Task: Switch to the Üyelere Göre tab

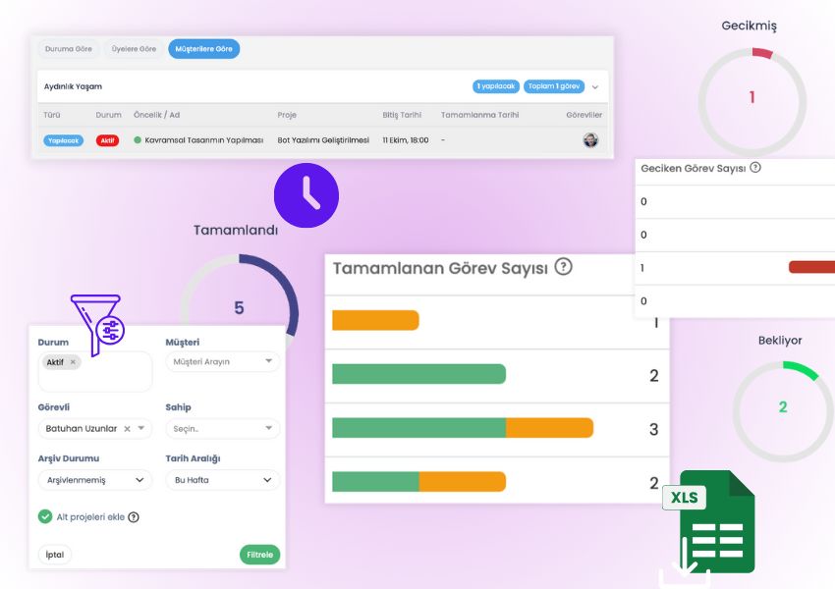Action: (133, 48)
